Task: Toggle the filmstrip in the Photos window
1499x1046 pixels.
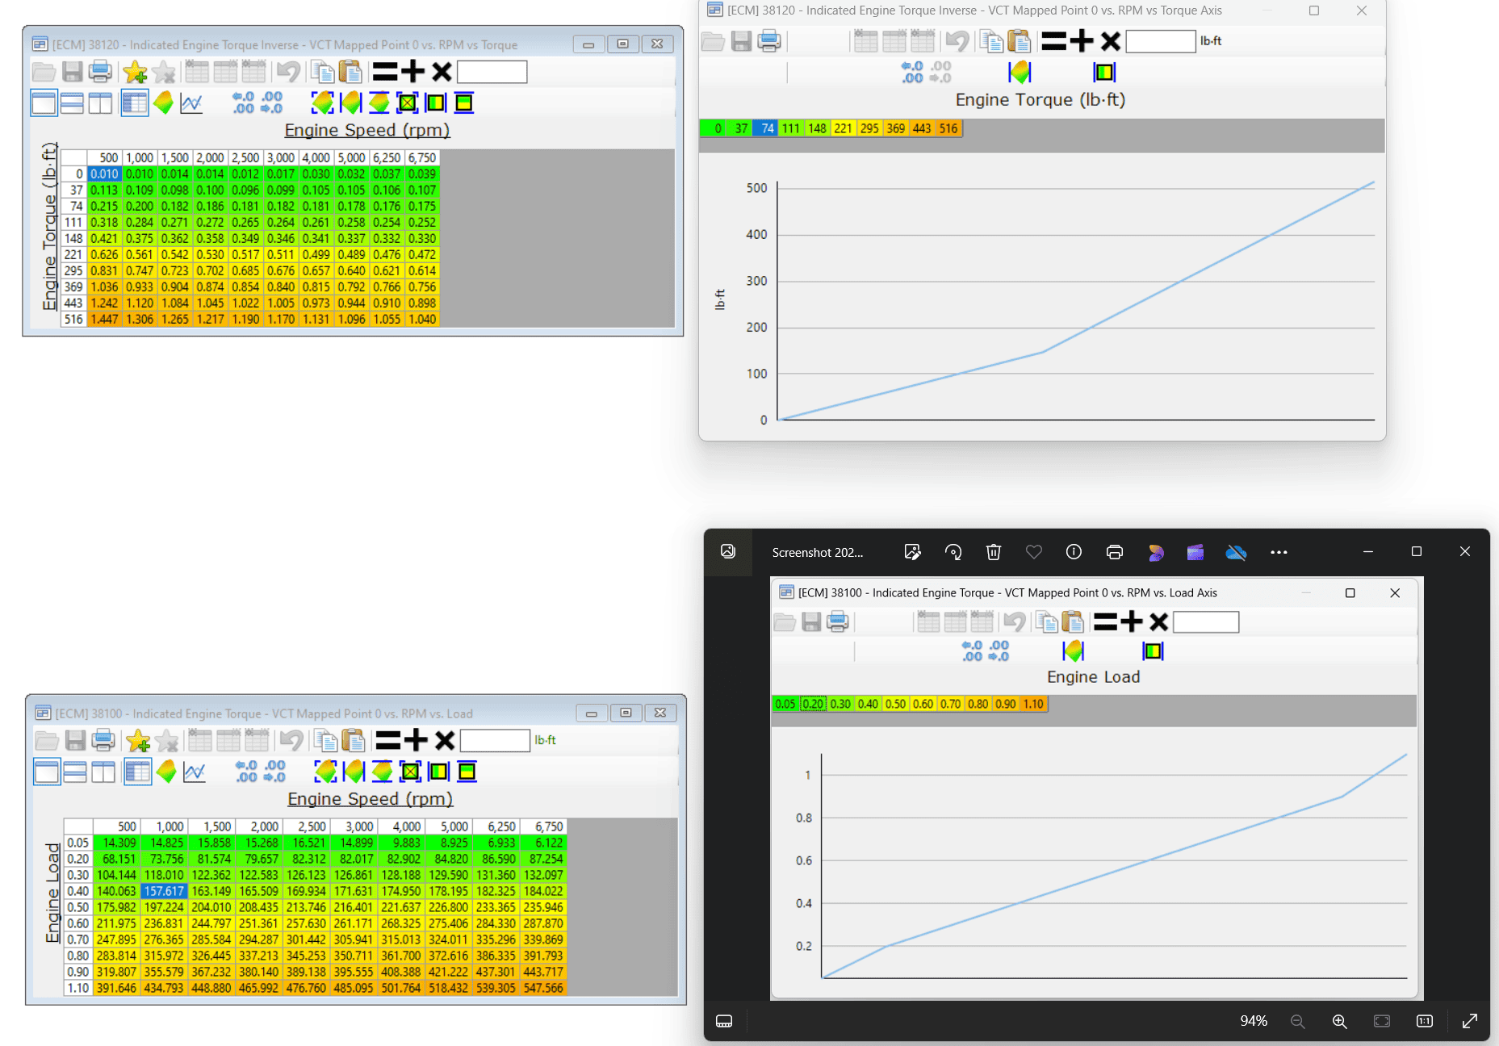Action: (724, 1022)
